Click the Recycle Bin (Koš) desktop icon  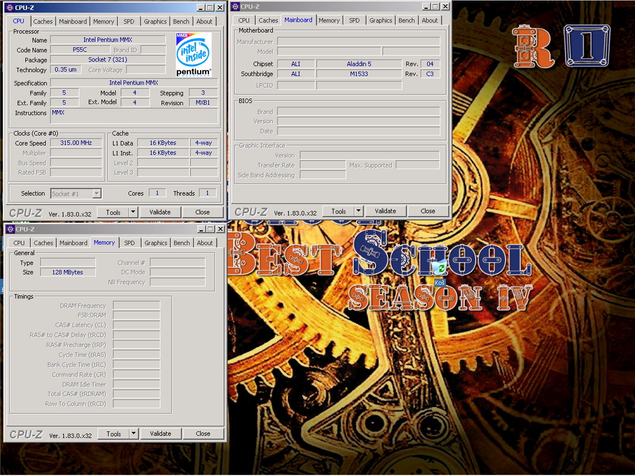[x=439, y=272]
